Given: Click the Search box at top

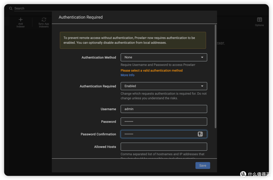Looking at the screenshot, I should [33, 8].
